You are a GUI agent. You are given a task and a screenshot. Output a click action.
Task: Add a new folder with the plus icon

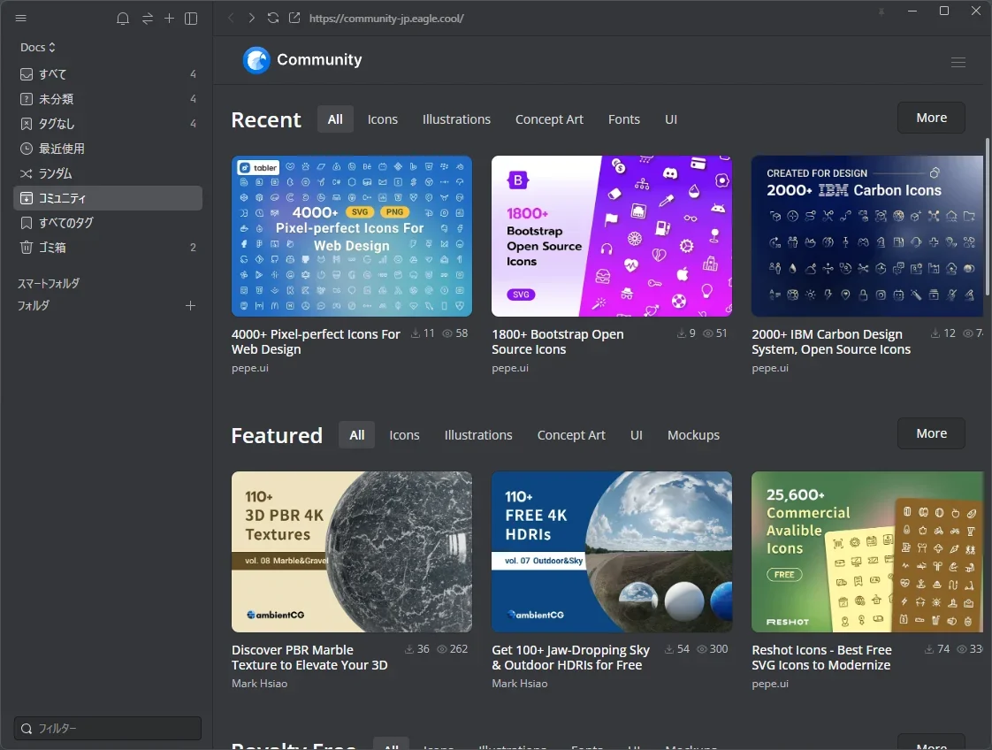(190, 306)
